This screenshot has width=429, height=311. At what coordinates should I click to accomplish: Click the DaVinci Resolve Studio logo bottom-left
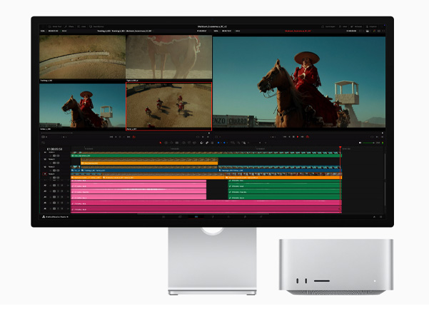[x=44, y=217]
